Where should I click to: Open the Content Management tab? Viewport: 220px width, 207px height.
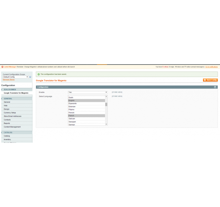[17, 127]
